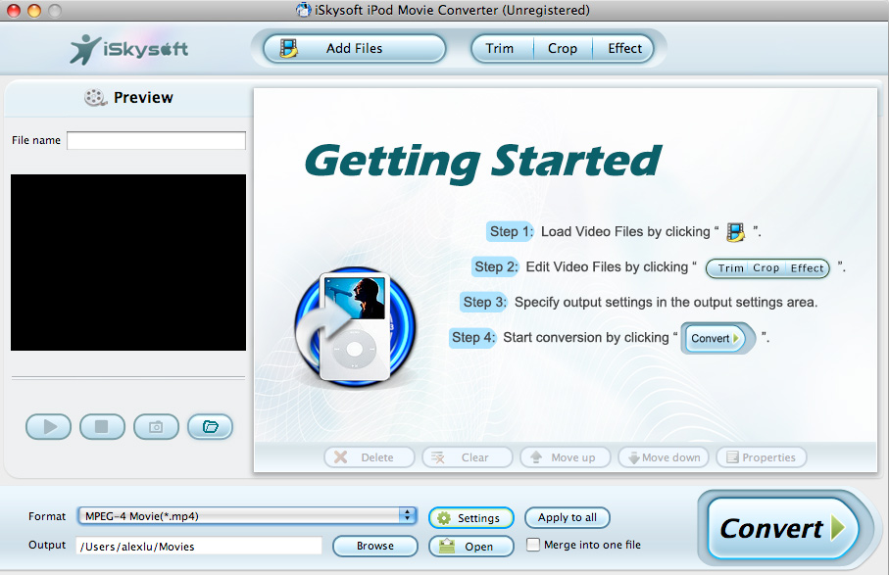Open the snapshot folder icon

tap(210, 426)
